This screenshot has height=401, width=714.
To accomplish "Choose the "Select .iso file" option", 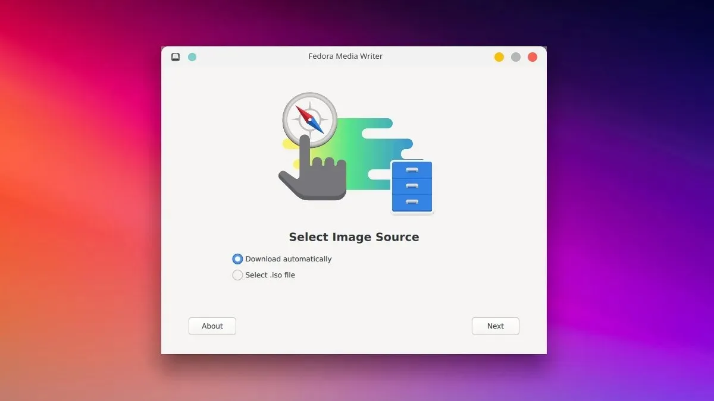I will [x=271, y=274].
